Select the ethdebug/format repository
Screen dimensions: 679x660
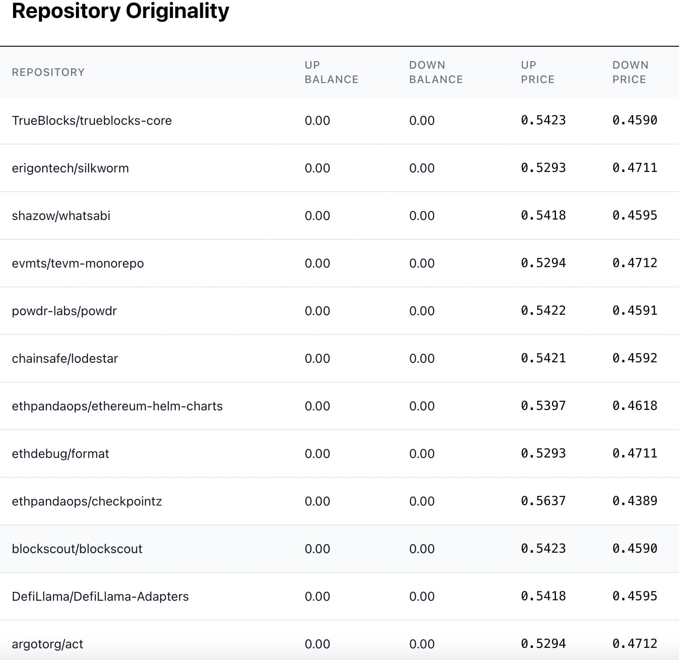coord(60,453)
